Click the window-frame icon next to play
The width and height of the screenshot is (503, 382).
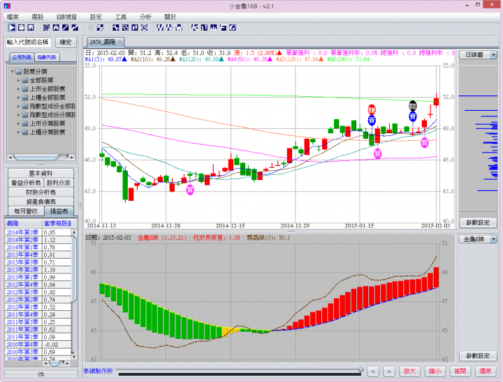click(x=21, y=28)
